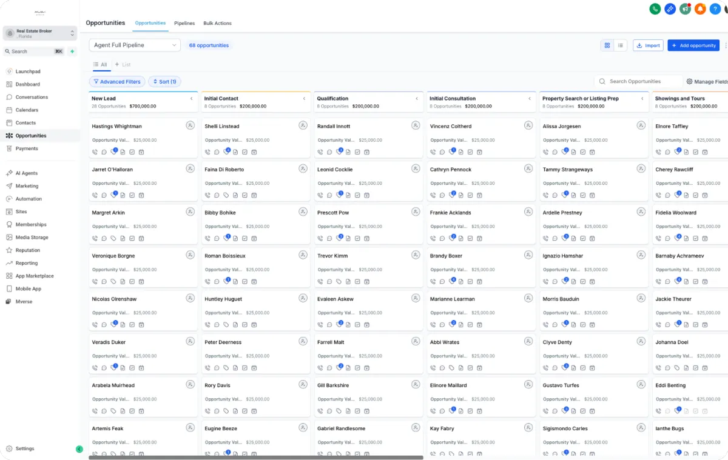Click the tags icon on Faina Di Roberto's card
728x460 pixels.
[x=226, y=195]
